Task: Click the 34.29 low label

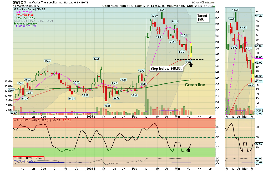Action: pyautogui.click(x=25, y=98)
